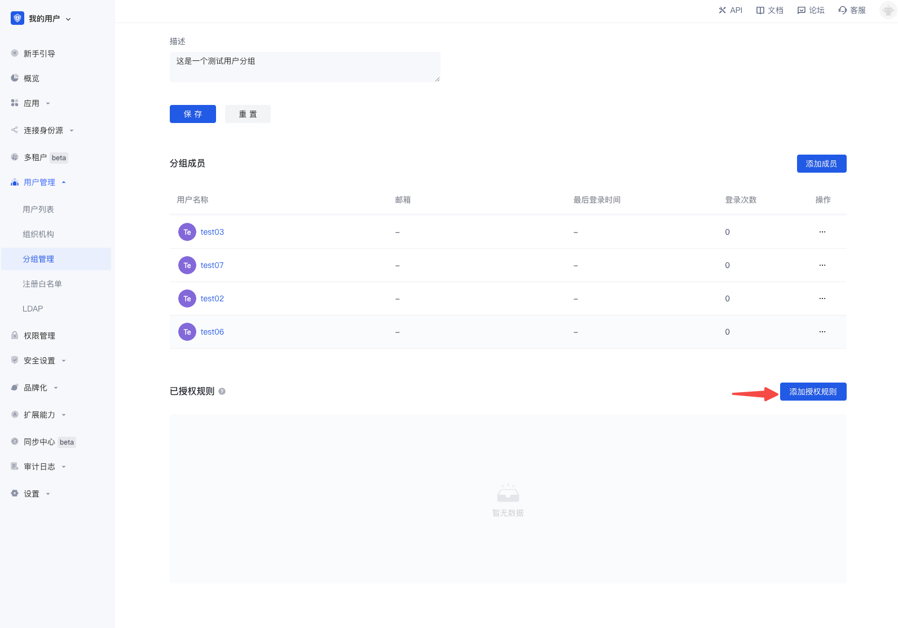Open the user avatar icon in top bar

click(888, 10)
